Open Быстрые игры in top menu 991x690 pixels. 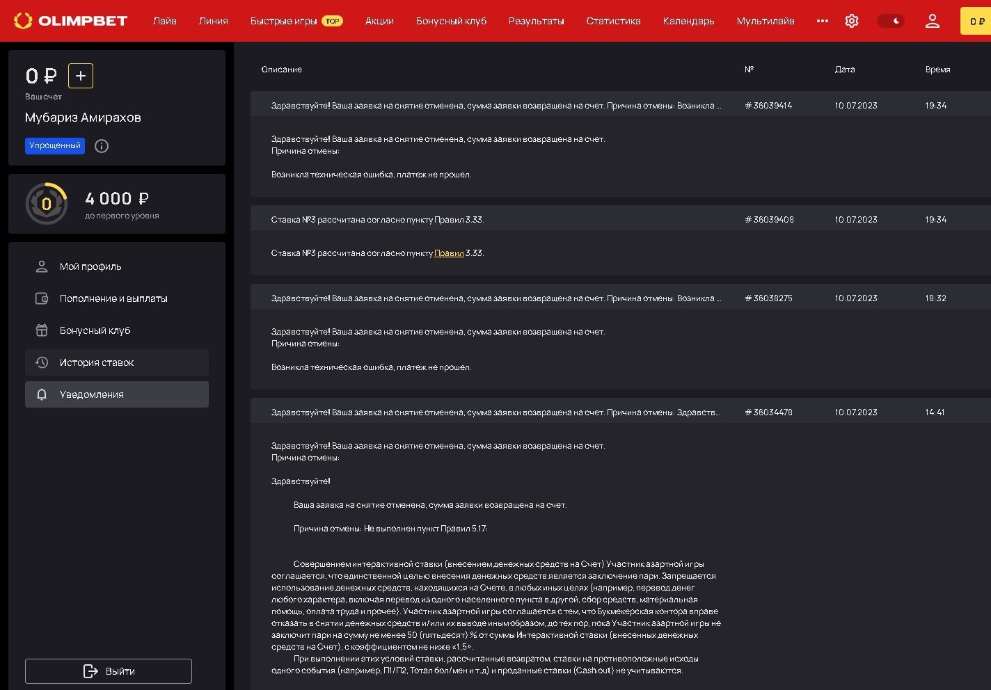(283, 21)
